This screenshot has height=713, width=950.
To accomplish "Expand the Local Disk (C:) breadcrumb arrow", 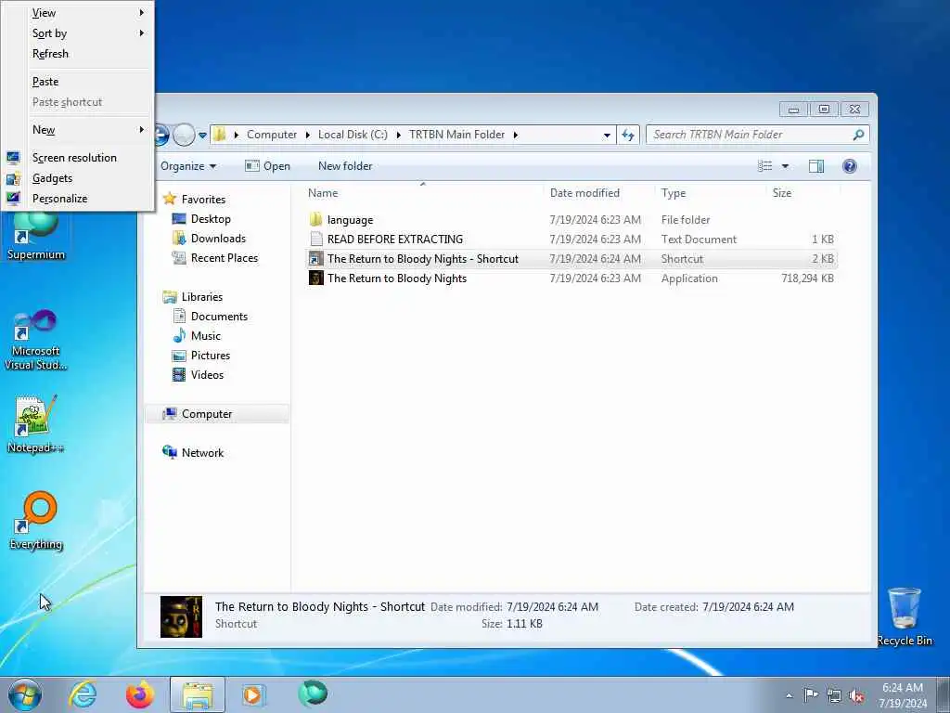I will pyautogui.click(x=398, y=135).
